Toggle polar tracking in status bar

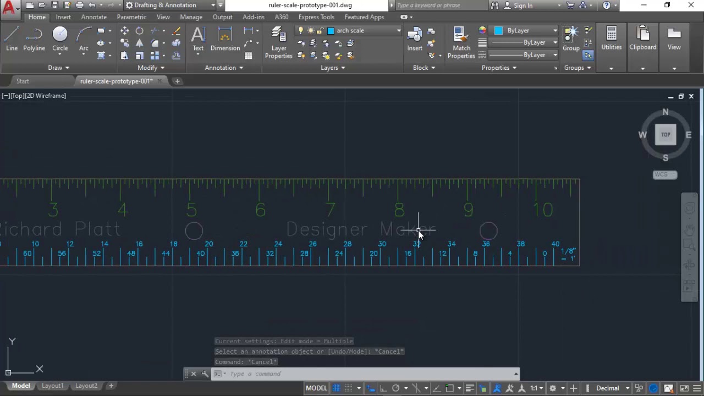point(395,388)
